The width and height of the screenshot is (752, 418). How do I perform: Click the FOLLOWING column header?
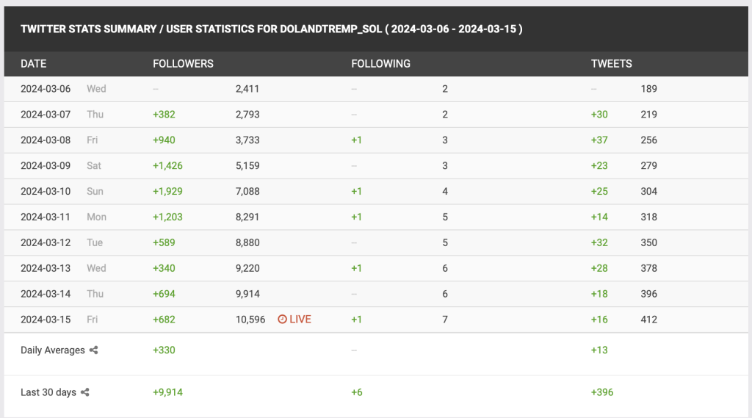point(380,64)
